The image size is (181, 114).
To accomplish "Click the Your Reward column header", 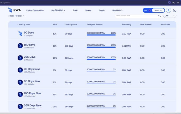I will pyautogui.click(x=146, y=24).
